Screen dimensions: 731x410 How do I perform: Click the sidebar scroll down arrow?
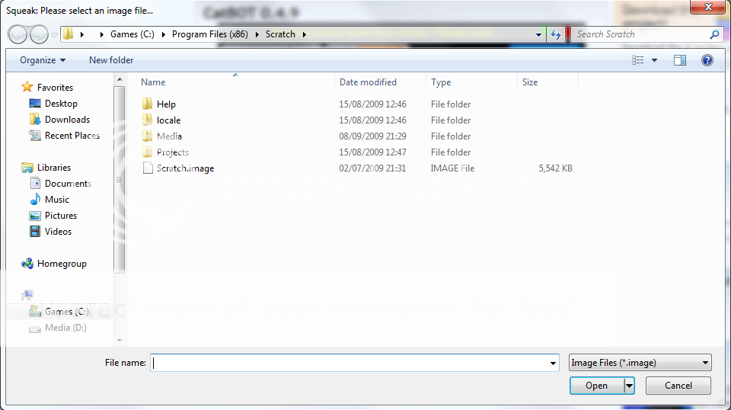(x=120, y=341)
